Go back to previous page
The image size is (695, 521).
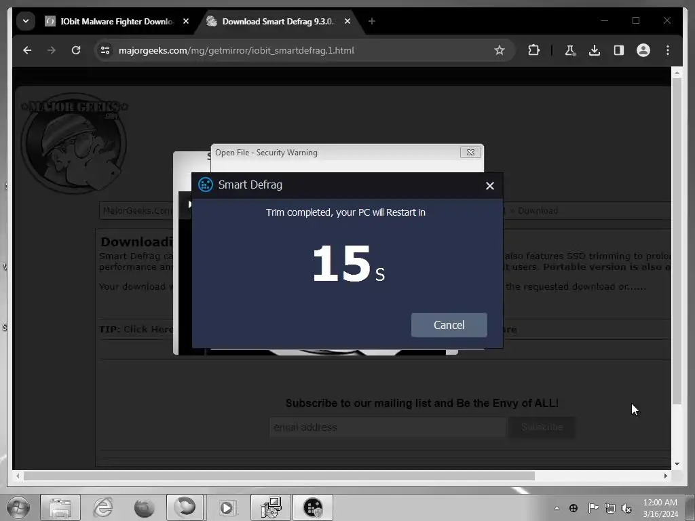click(27, 50)
